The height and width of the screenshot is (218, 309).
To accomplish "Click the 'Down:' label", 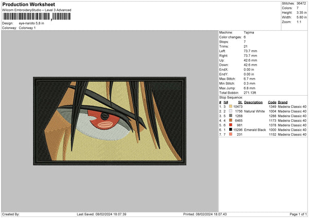I will [224, 65].
